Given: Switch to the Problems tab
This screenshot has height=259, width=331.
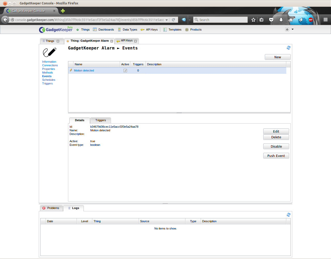Looking at the screenshot, I should click(x=51, y=208).
